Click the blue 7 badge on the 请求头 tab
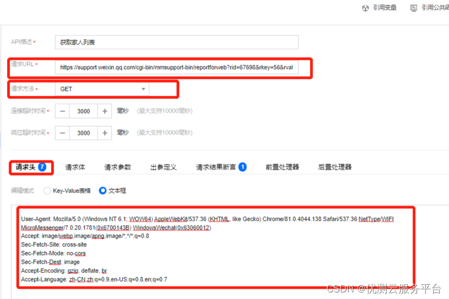Viewport: 449px width, 299px height. tap(42, 167)
